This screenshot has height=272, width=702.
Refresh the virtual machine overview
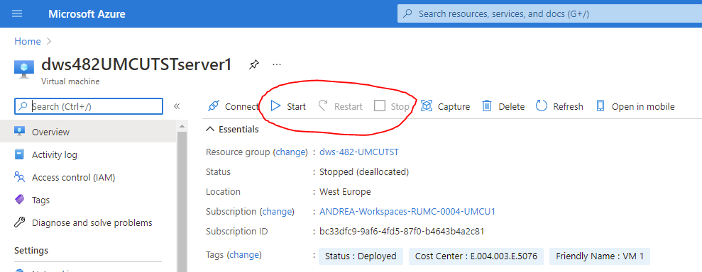click(559, 106)
